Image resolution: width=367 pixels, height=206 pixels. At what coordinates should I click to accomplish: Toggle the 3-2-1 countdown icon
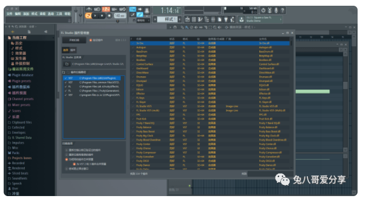106,9
